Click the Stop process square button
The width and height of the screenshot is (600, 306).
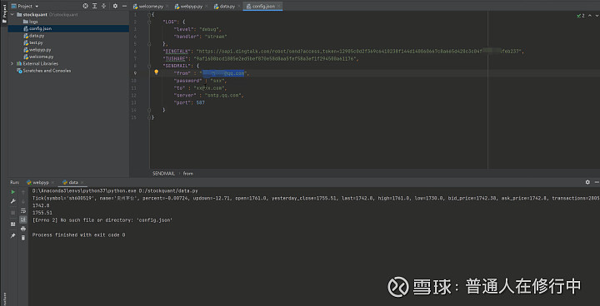(x=13, y=212)
